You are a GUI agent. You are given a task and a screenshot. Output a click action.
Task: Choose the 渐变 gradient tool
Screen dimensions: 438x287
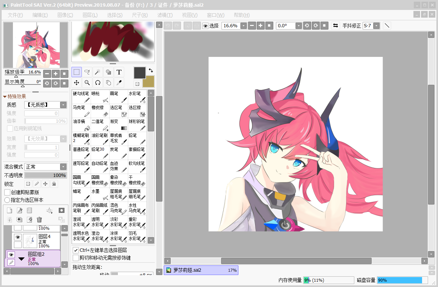(119, 125)
